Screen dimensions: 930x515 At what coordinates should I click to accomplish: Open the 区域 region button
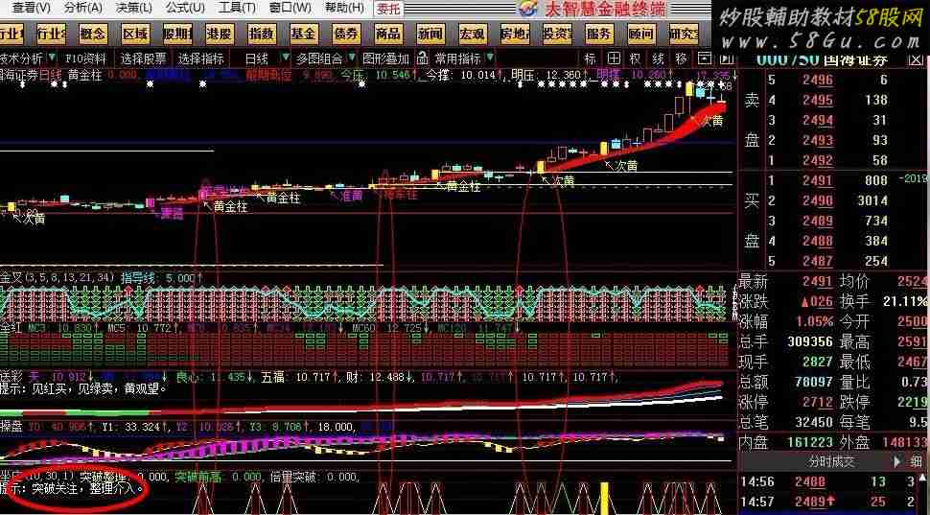(135, 35)
